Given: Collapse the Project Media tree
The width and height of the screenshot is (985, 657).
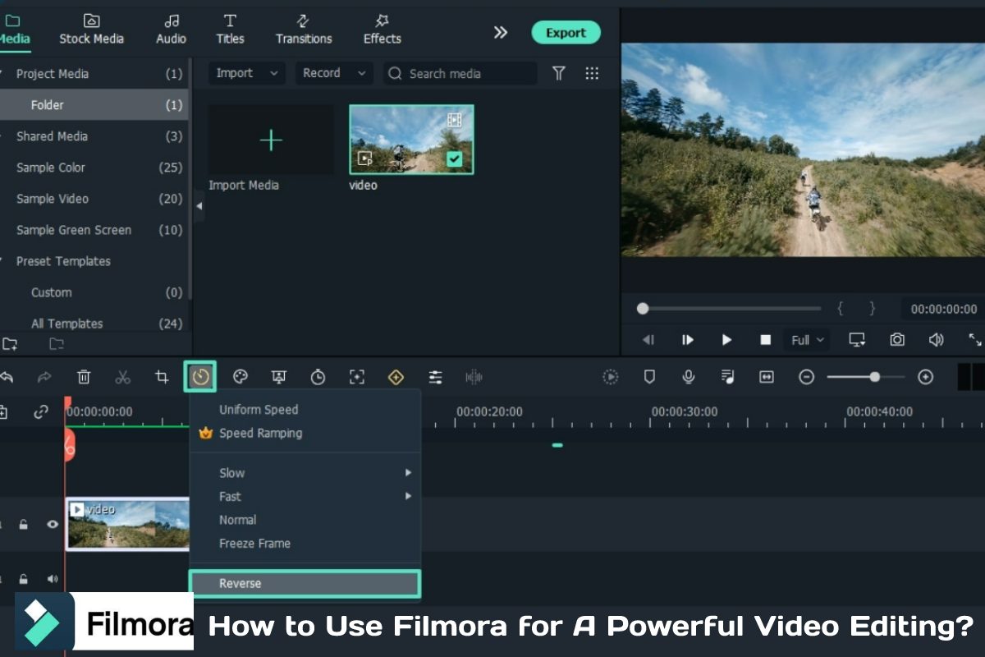Looking at the screenshot, I should pos(2,74).
